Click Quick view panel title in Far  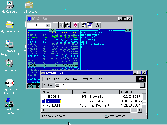[x=105, y=30]
